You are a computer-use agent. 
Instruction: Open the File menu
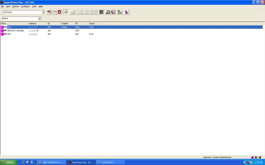[2, 6]
